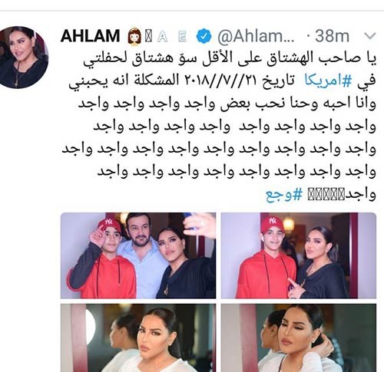Image resolution: width=384 pixels, height=372 pixels.
Task: Click the red NY cap in top-right photo
Action: point(272,223)
